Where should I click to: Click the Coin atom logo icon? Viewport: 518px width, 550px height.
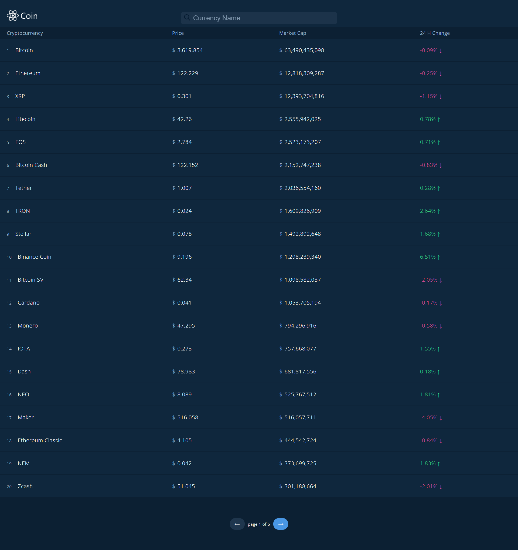pos(12,16)
